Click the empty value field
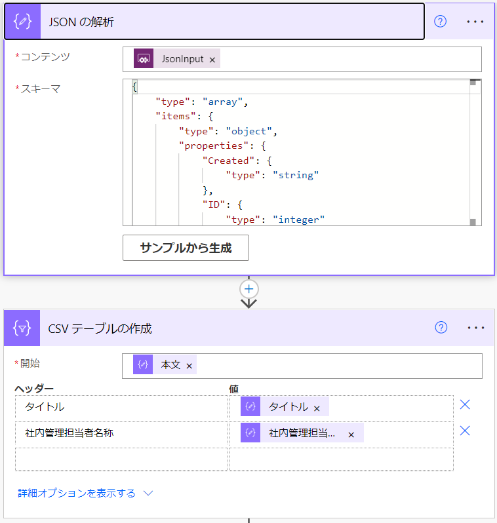 pyautogui.click(x=342, y=459)
